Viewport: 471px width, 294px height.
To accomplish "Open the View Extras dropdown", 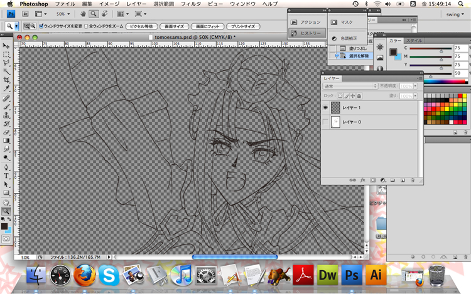I will point(41,14).
